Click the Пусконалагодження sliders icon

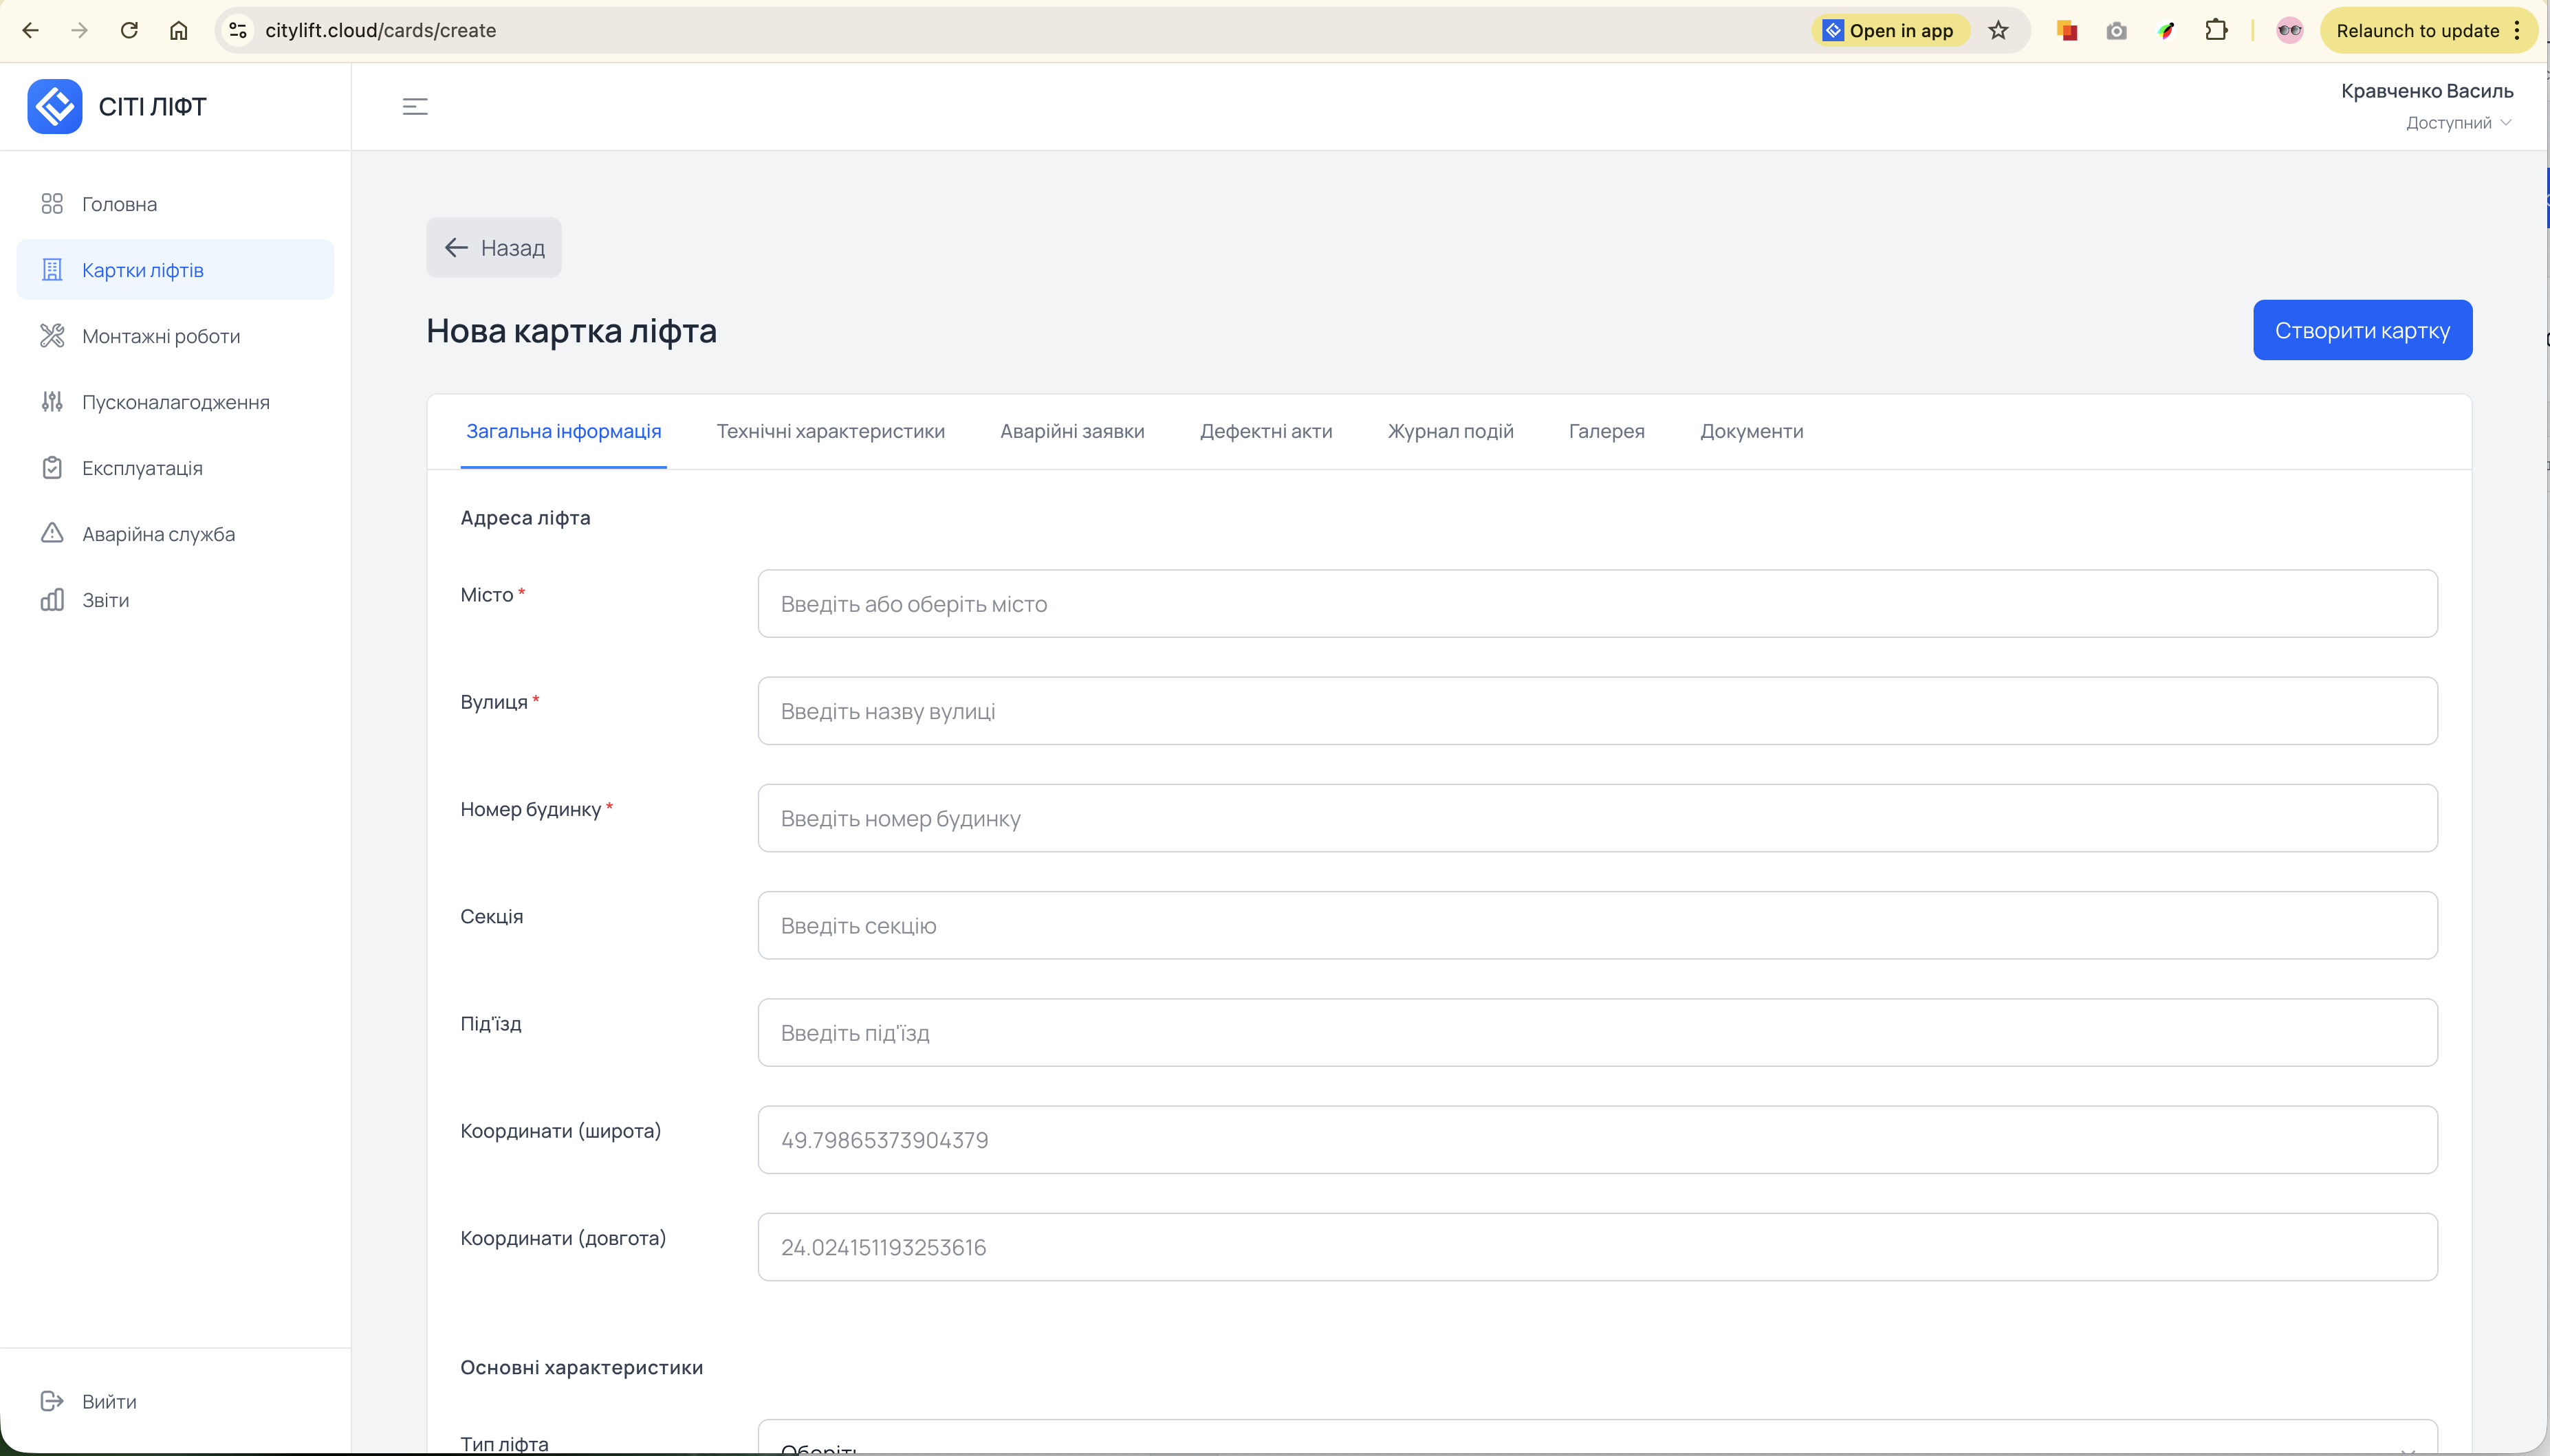click(52, 402)
